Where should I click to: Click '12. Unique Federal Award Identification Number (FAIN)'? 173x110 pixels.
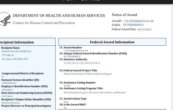(x=93, y=53)
